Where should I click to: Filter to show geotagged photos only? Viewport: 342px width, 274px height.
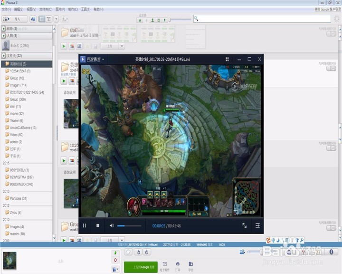click(x=165, y=20)
